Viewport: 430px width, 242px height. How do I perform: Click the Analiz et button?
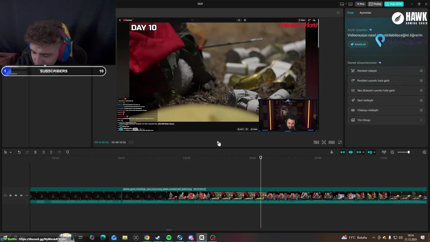click(x=358, y=44)
